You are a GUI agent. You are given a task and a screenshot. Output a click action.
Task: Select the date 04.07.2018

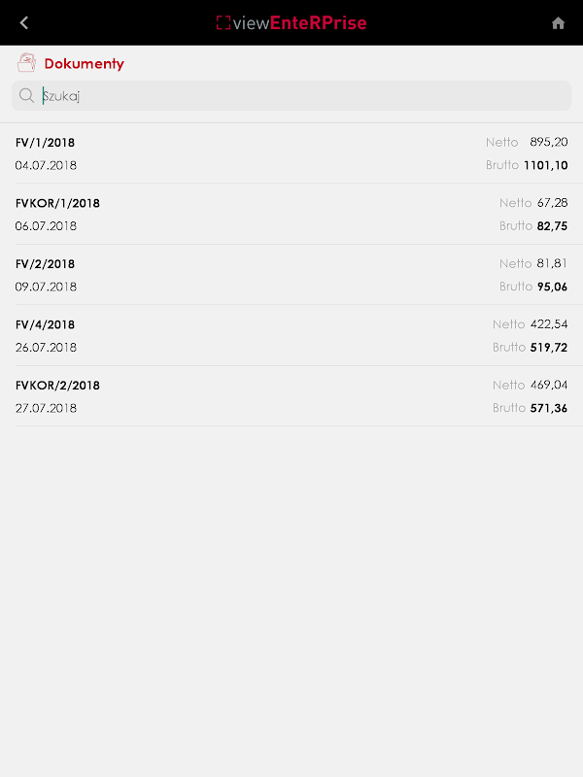click(46, 165)
